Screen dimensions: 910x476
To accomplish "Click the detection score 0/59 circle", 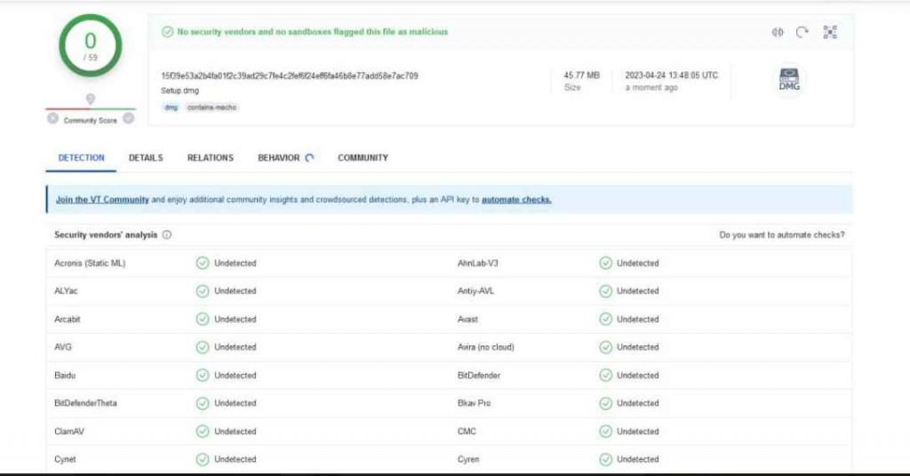I will (x=90, y=44).
